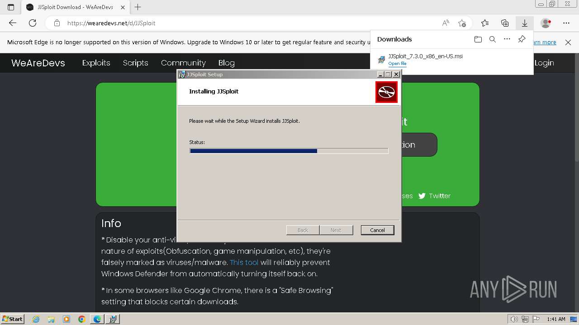Open Community navigation item
This screenshot has width=579, height=325.
tap(183, 63)
